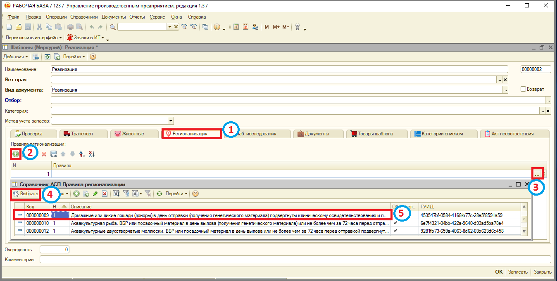Expand the Действия dropdown menu

point(16,57)
